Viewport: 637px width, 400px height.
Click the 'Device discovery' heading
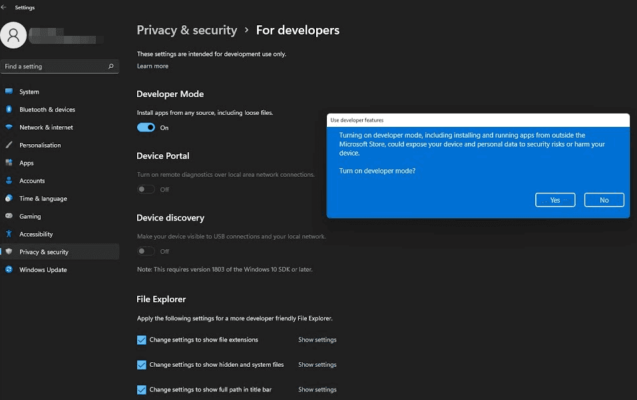tap(170, 218)
